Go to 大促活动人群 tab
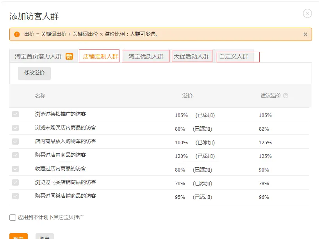Screen dimensions: 319x239 click(191, 56)
